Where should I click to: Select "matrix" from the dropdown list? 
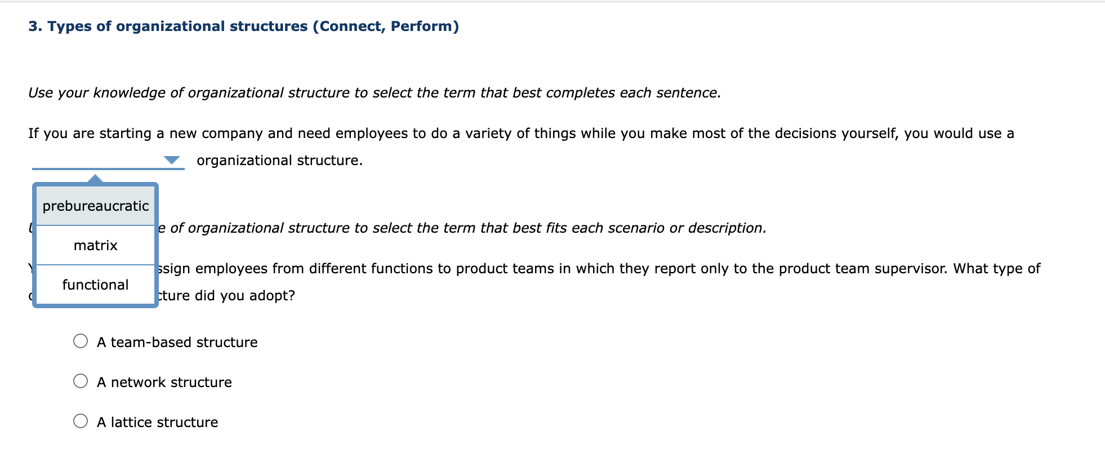pyautogui.click(x=96, y=246)
